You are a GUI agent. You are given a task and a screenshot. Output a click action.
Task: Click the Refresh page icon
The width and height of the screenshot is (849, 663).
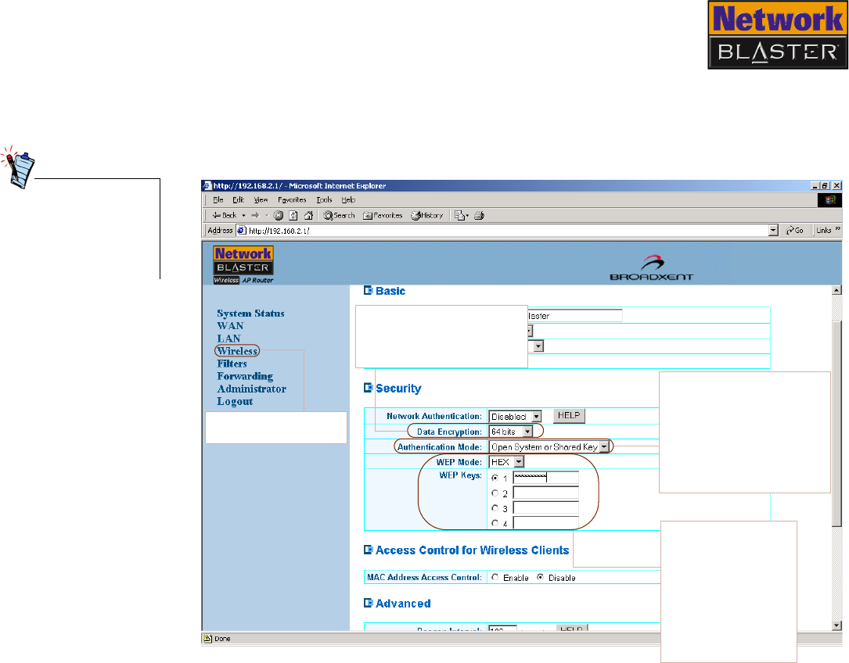tap(293, 216)
